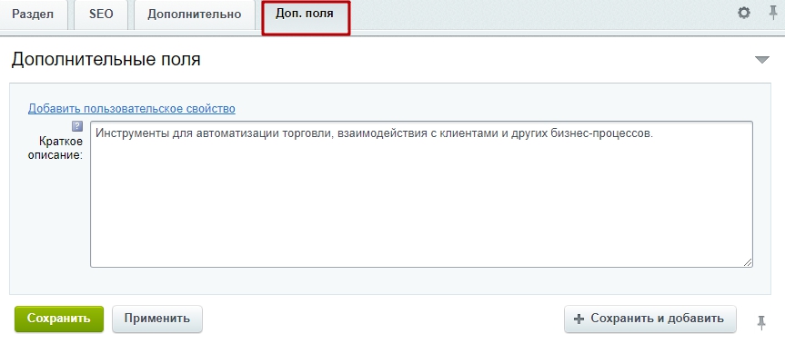This screenshot has height=344, width=785.
Task: Click the Применить button
Action: pyautogui.click(x=157, y=319)
